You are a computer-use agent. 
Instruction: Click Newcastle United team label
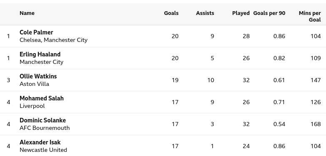[x=43, y=150]
